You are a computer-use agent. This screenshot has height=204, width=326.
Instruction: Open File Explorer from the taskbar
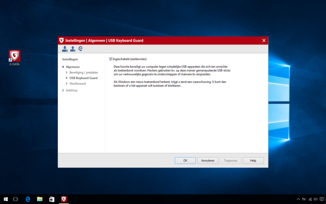40,199
